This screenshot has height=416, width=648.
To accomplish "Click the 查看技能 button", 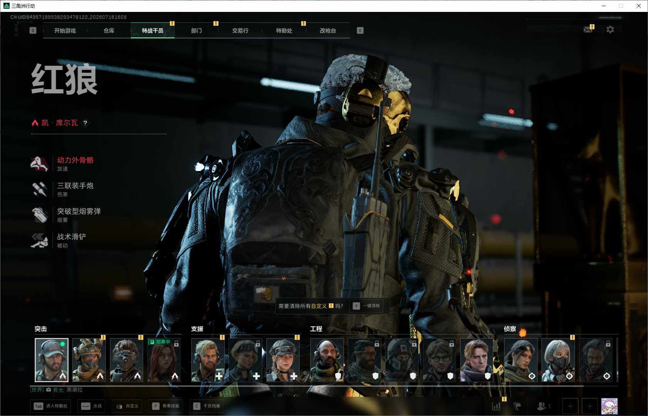I will coord(166,406).
